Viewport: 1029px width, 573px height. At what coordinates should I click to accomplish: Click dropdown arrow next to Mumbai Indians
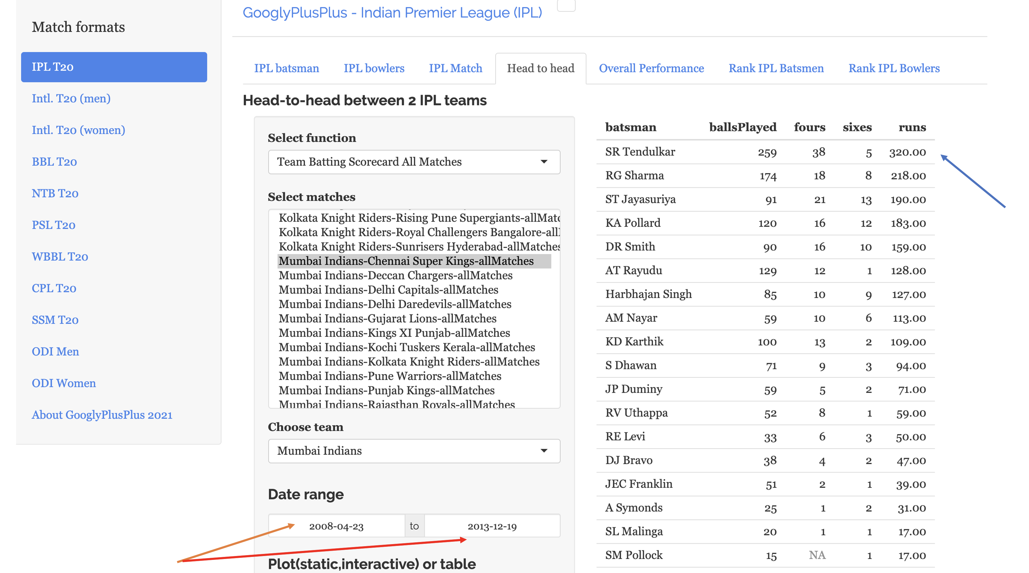pos(544,451)
